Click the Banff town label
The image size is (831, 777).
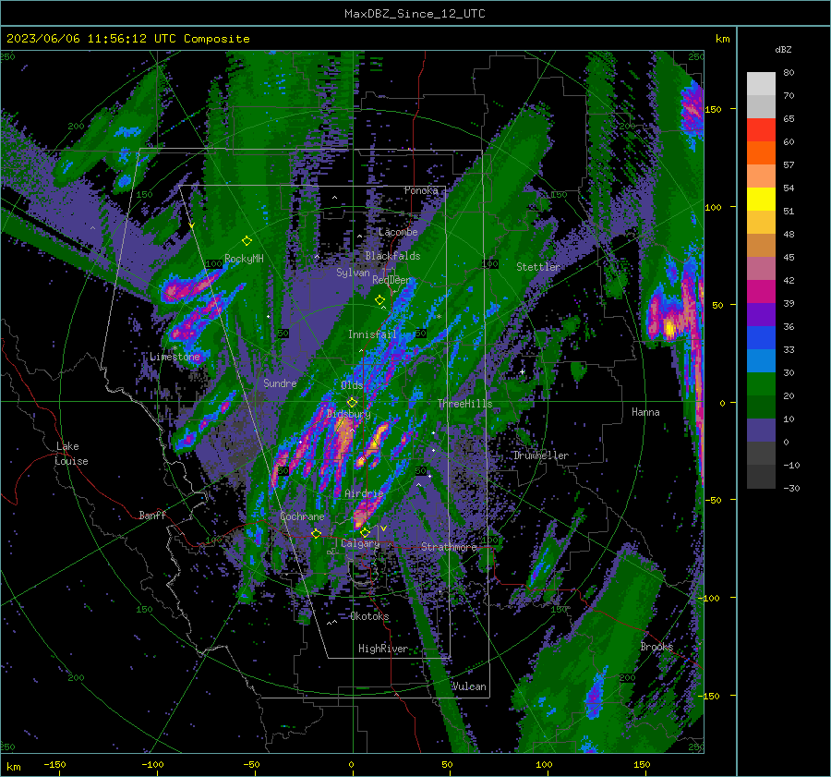pyautogui.click(x=152, y=515)
